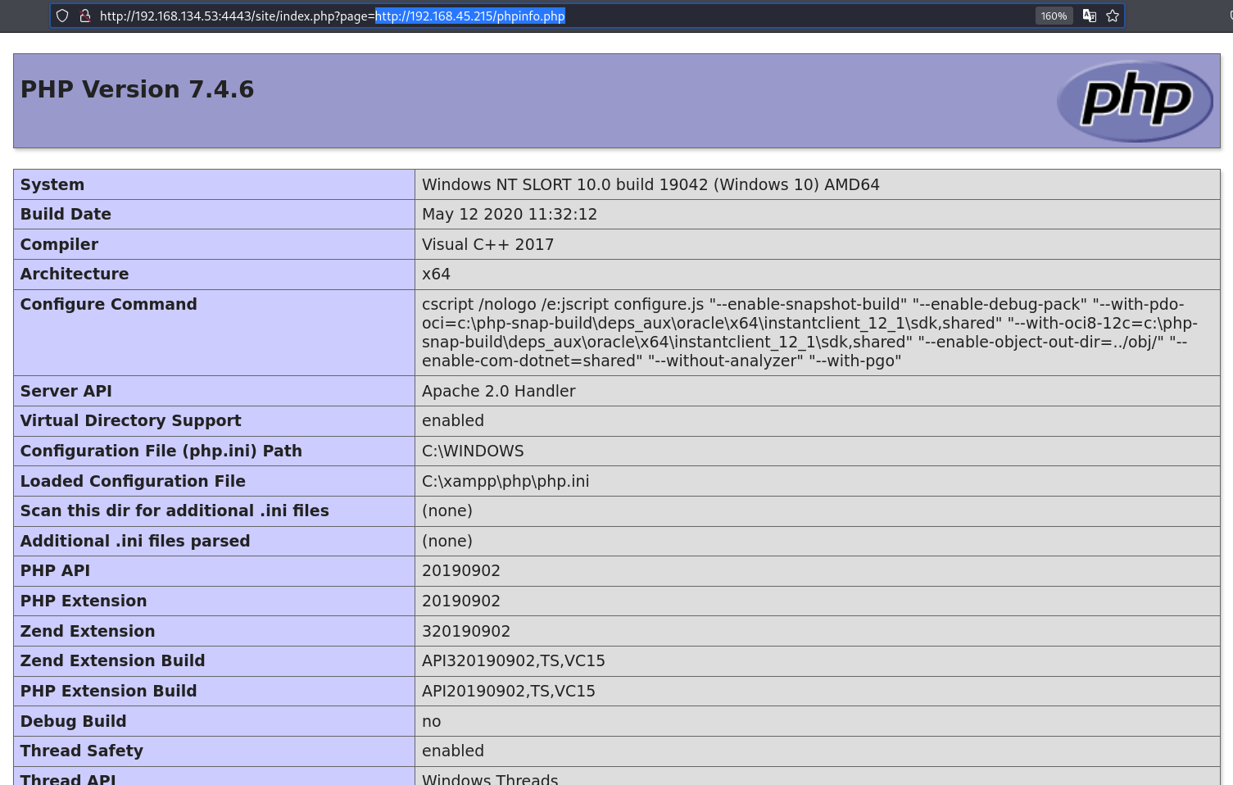
Task: Click the PHP API label
Action: [x=55, y=570]
